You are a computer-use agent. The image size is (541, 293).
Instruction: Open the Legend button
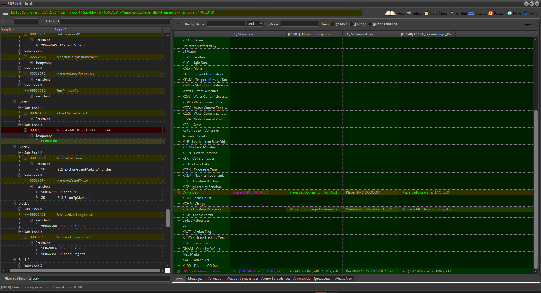[x=528, y=24]
